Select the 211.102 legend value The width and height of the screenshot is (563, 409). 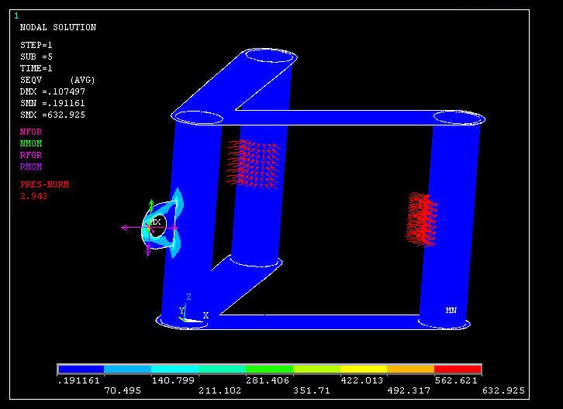219,390
